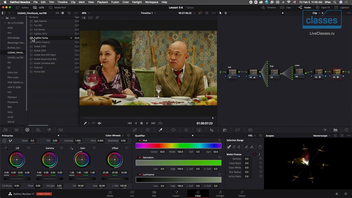Open the Color Warper palette icon
The height and width of the screenshot is (198, 352).
(148, 130)
